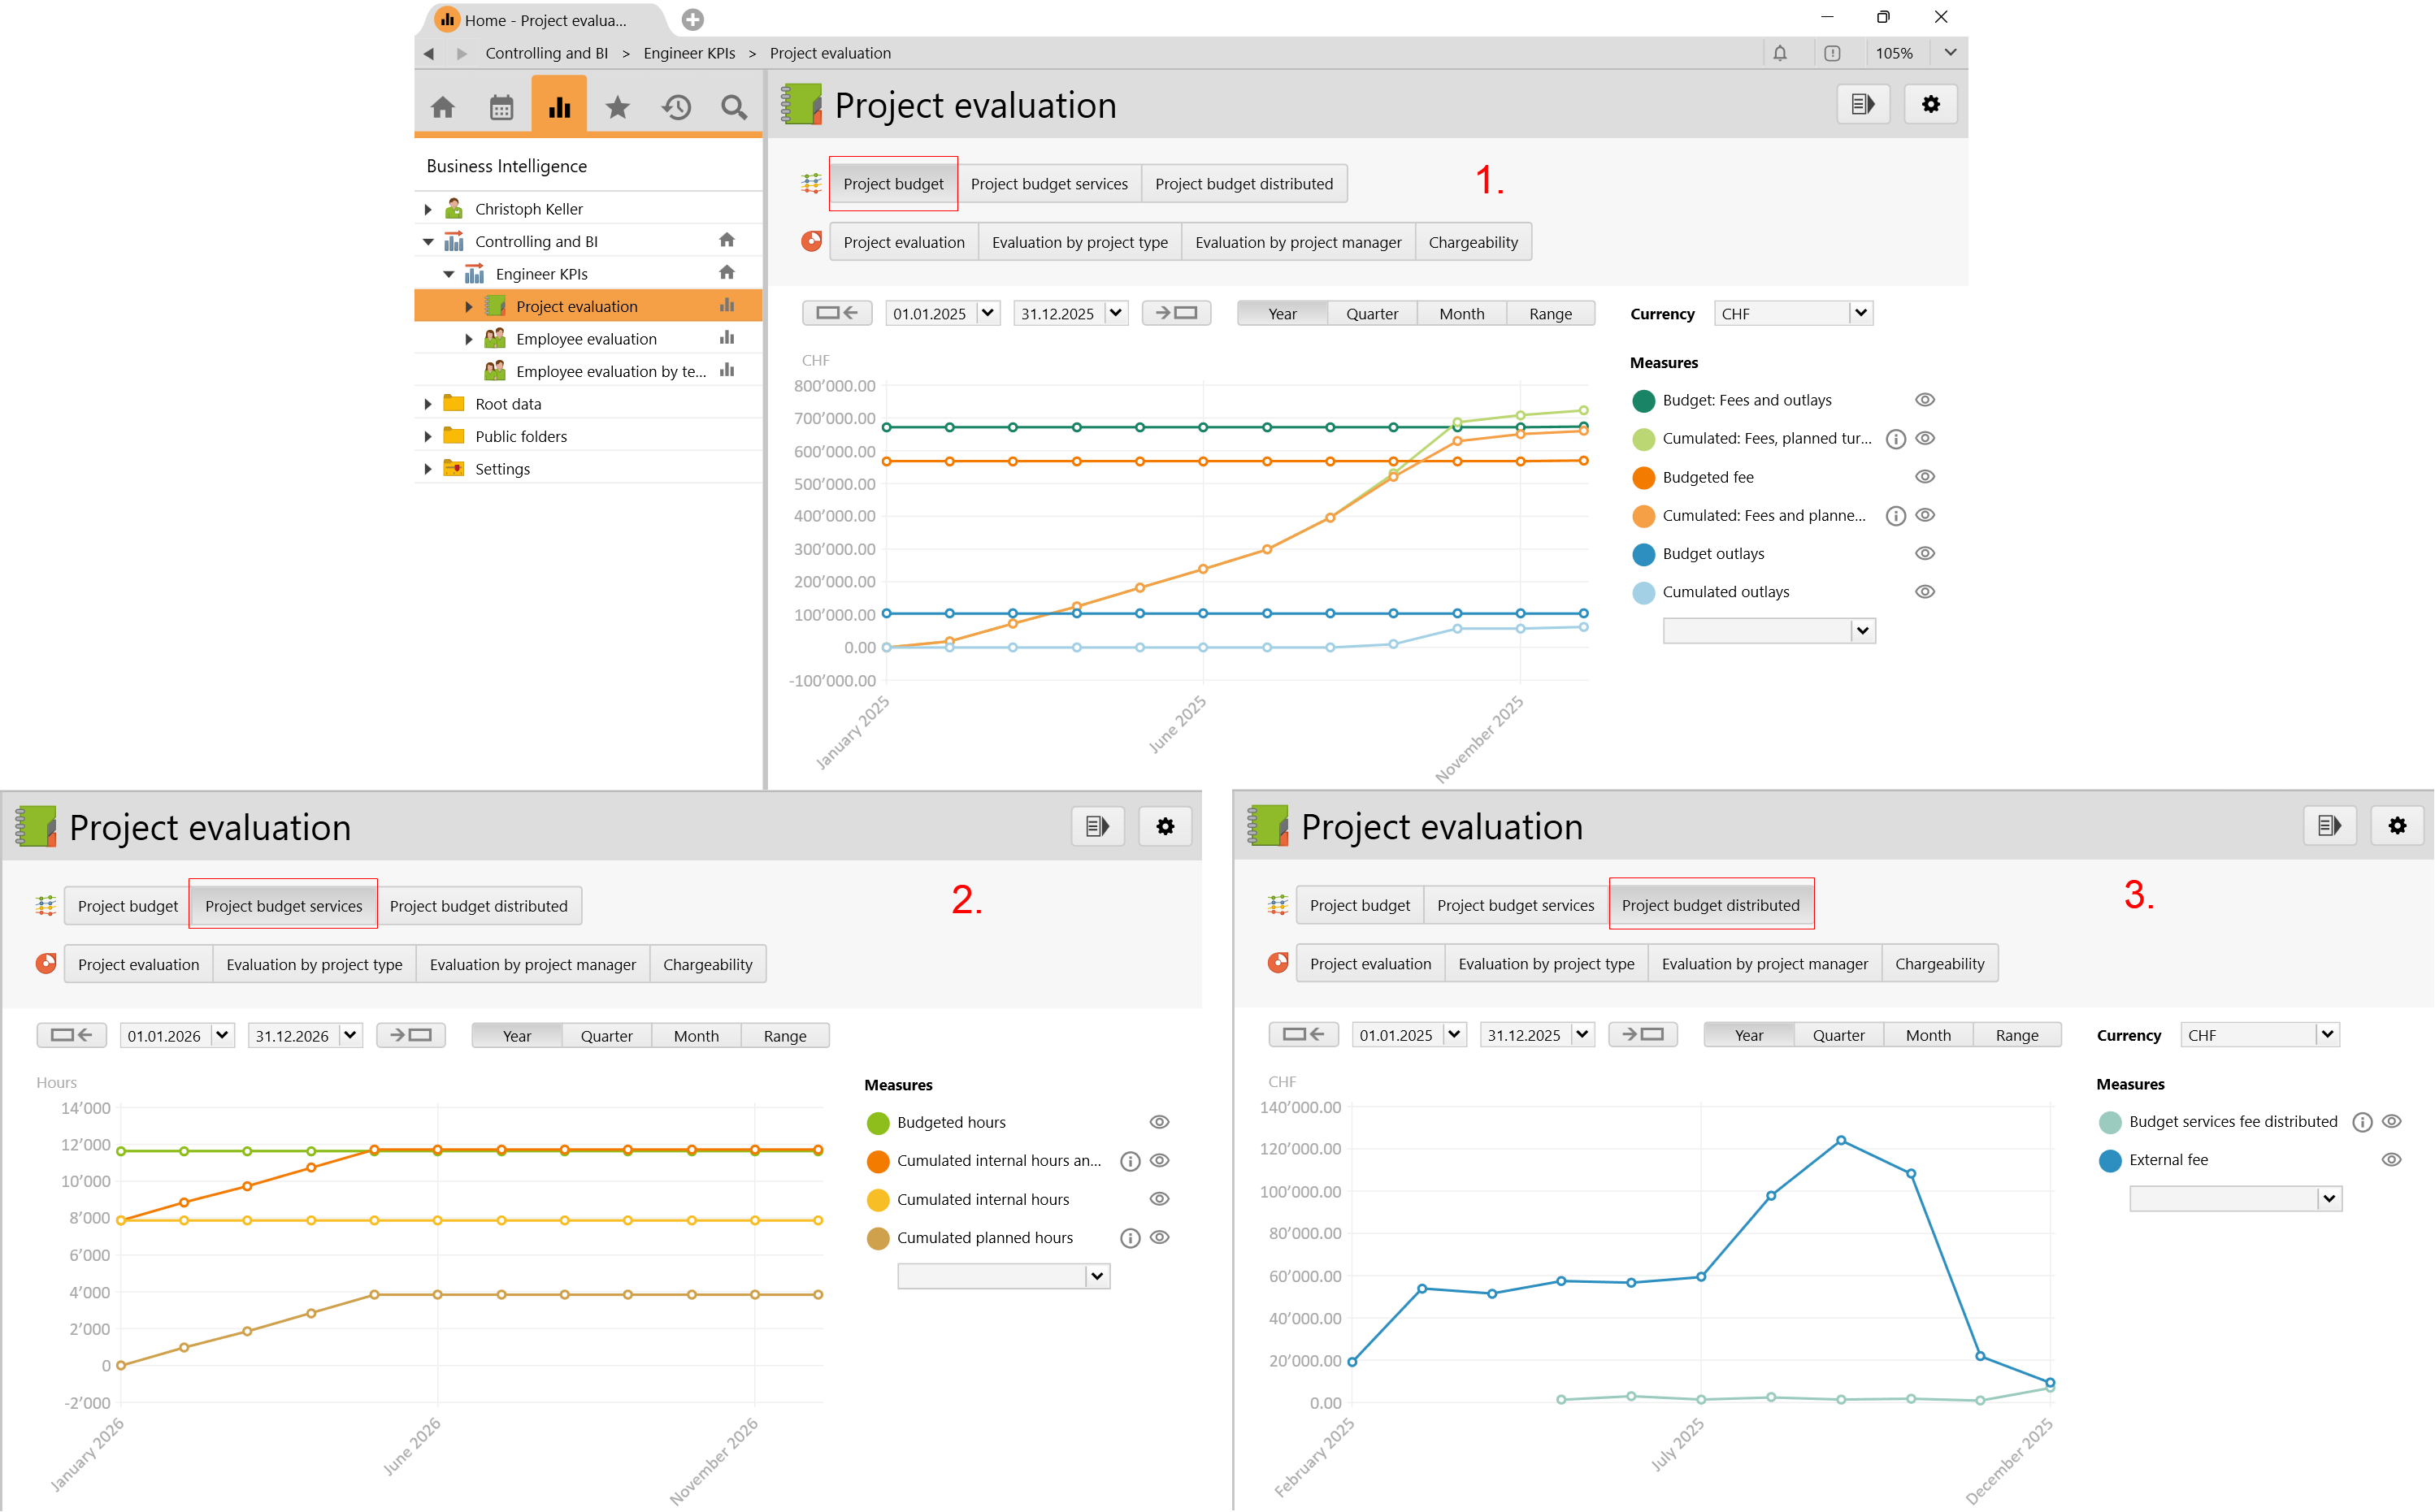Open the history clock icon
Viewport: 2435px width, 1512px height.
click(676, 107)
